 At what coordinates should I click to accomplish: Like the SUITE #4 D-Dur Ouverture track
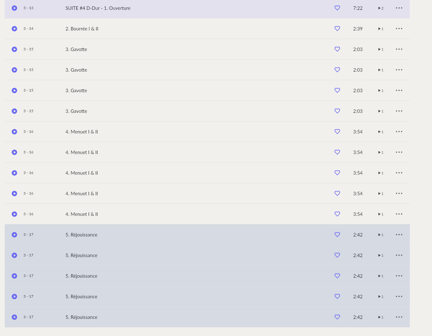[x=337, y=8]
